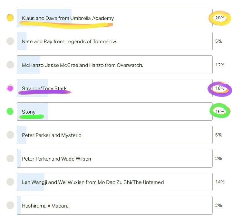The height and width of the screenshot is (223, 232).
Task: Select the Peter Parker and Wade Wilson radio button
Action: [x=10, y=158]
